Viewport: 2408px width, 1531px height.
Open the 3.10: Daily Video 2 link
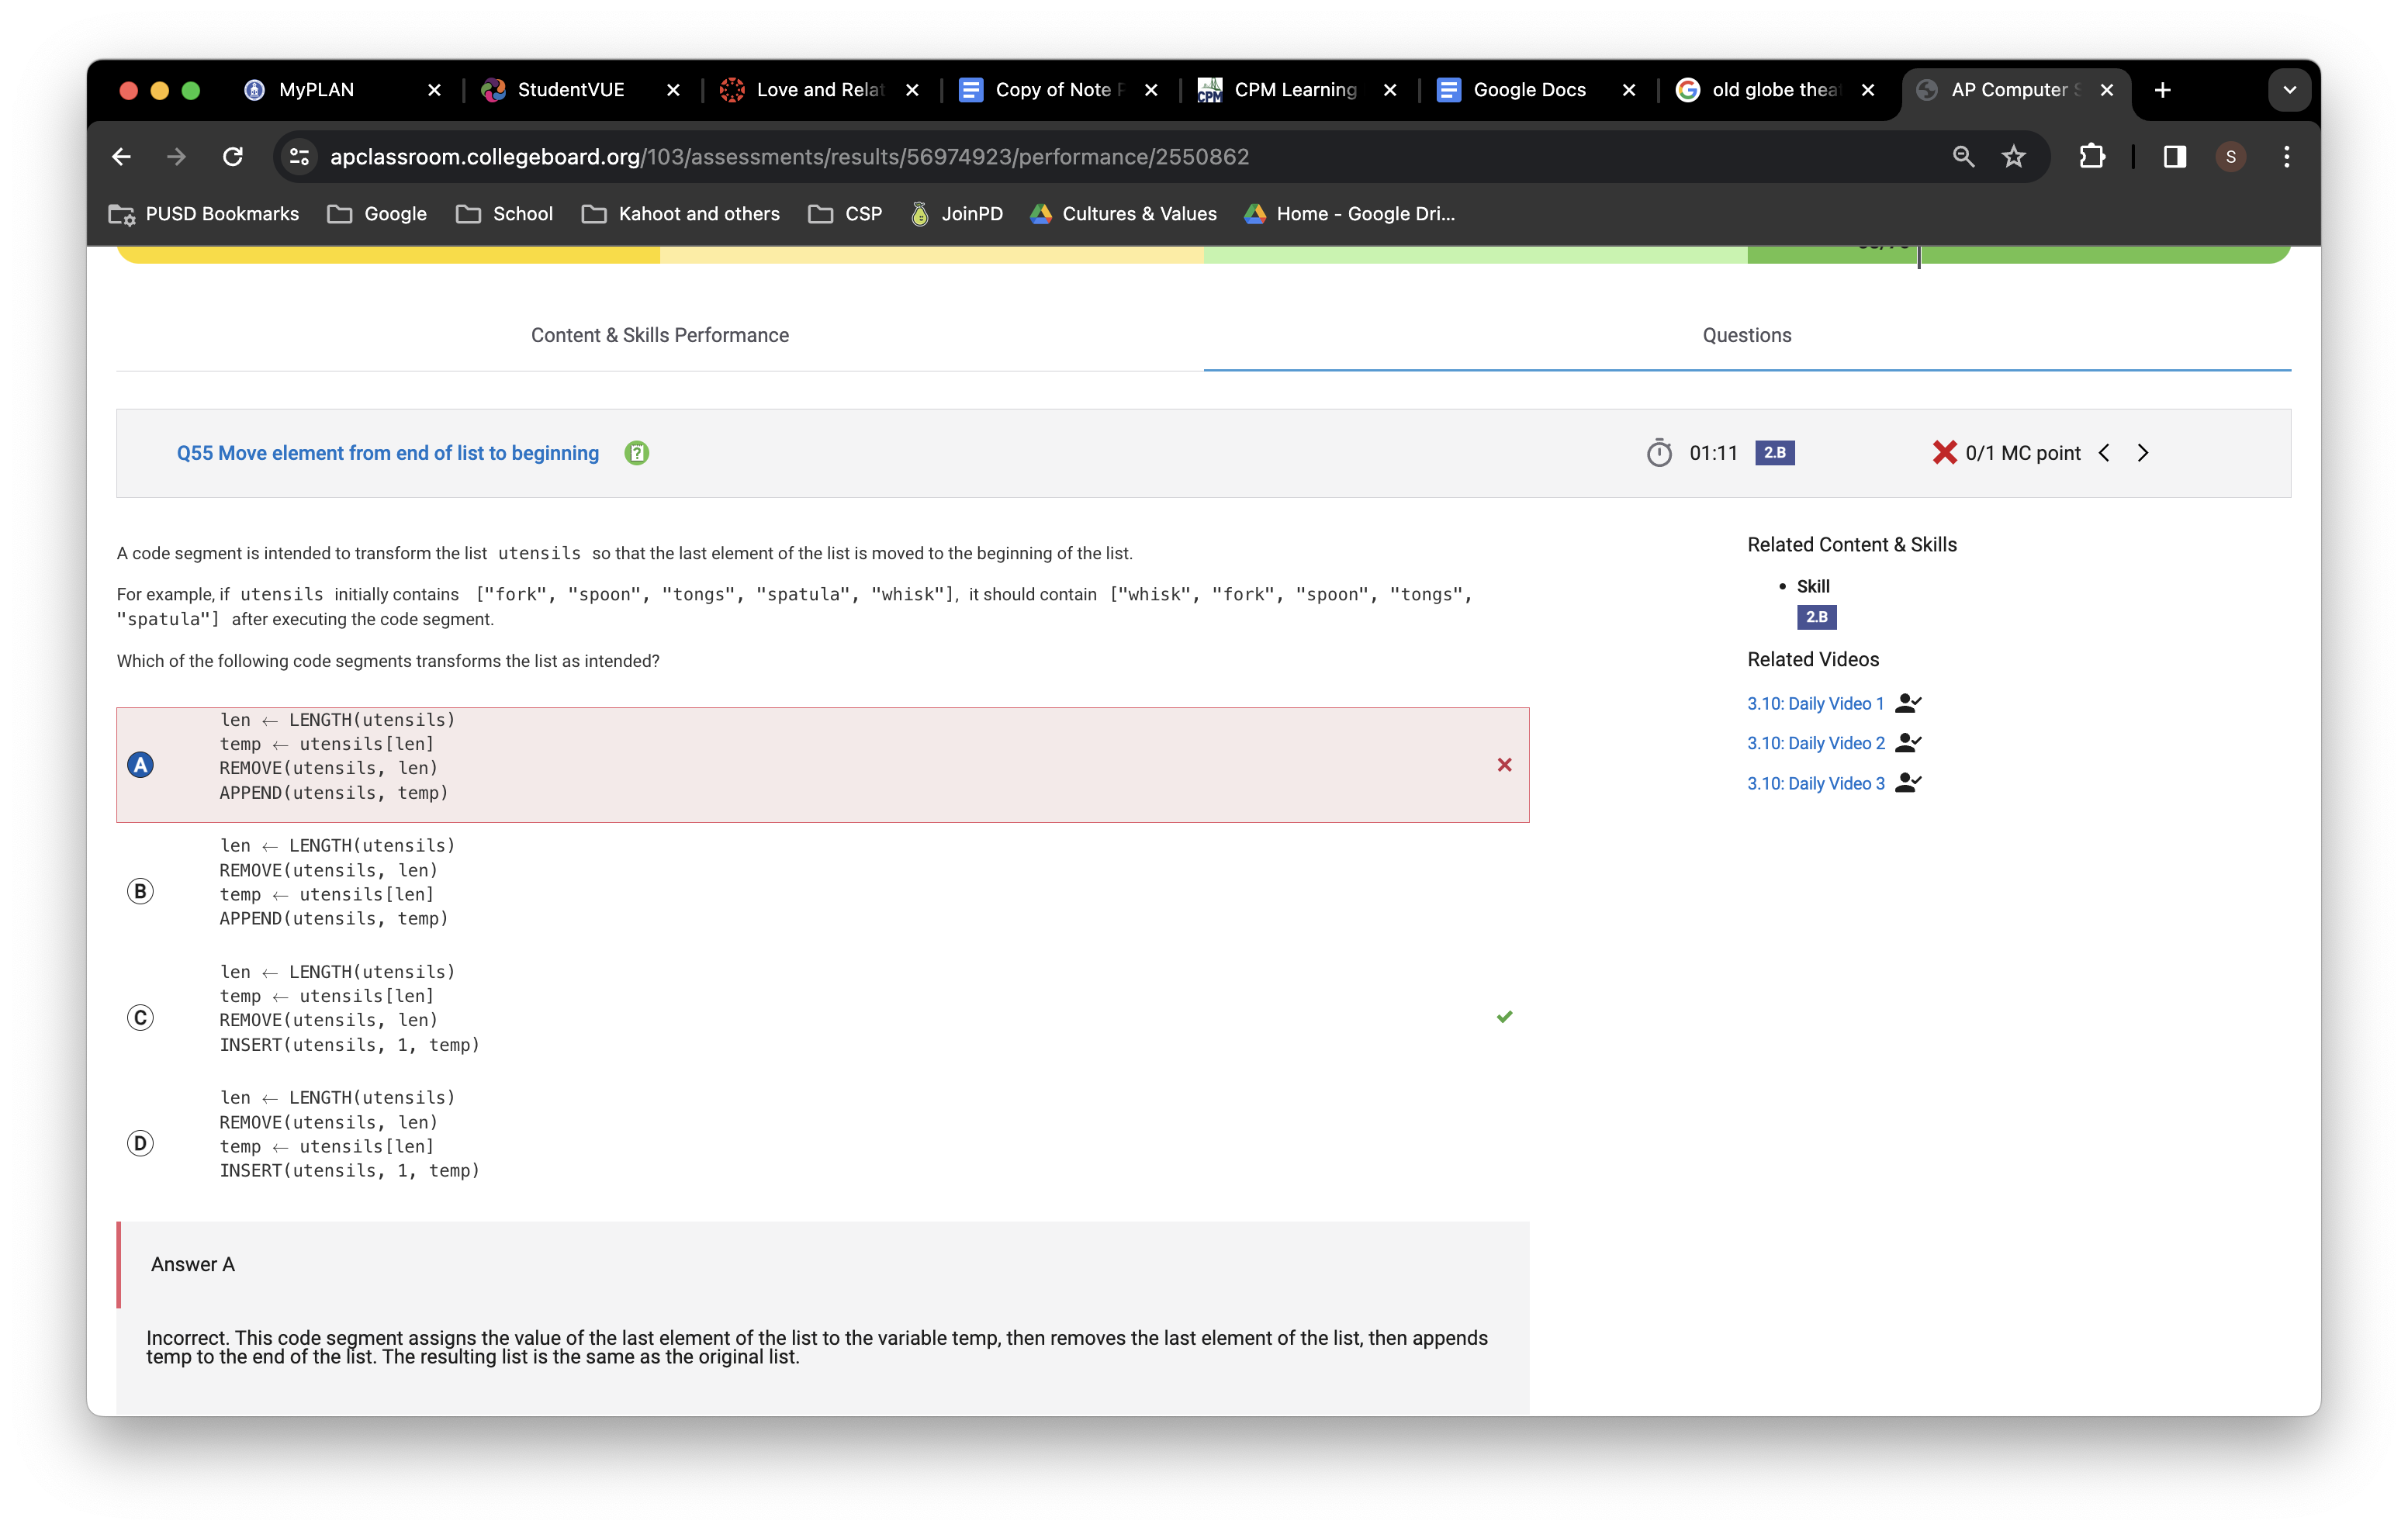point(1815,743)
